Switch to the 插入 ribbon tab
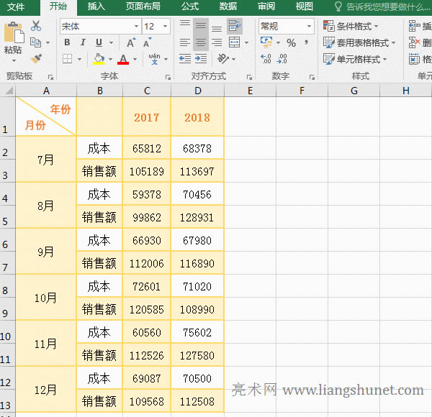432x417 pixels. (x=96, y=6)
